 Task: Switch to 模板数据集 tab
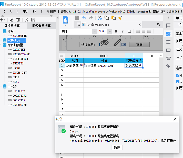coord(12,26)
